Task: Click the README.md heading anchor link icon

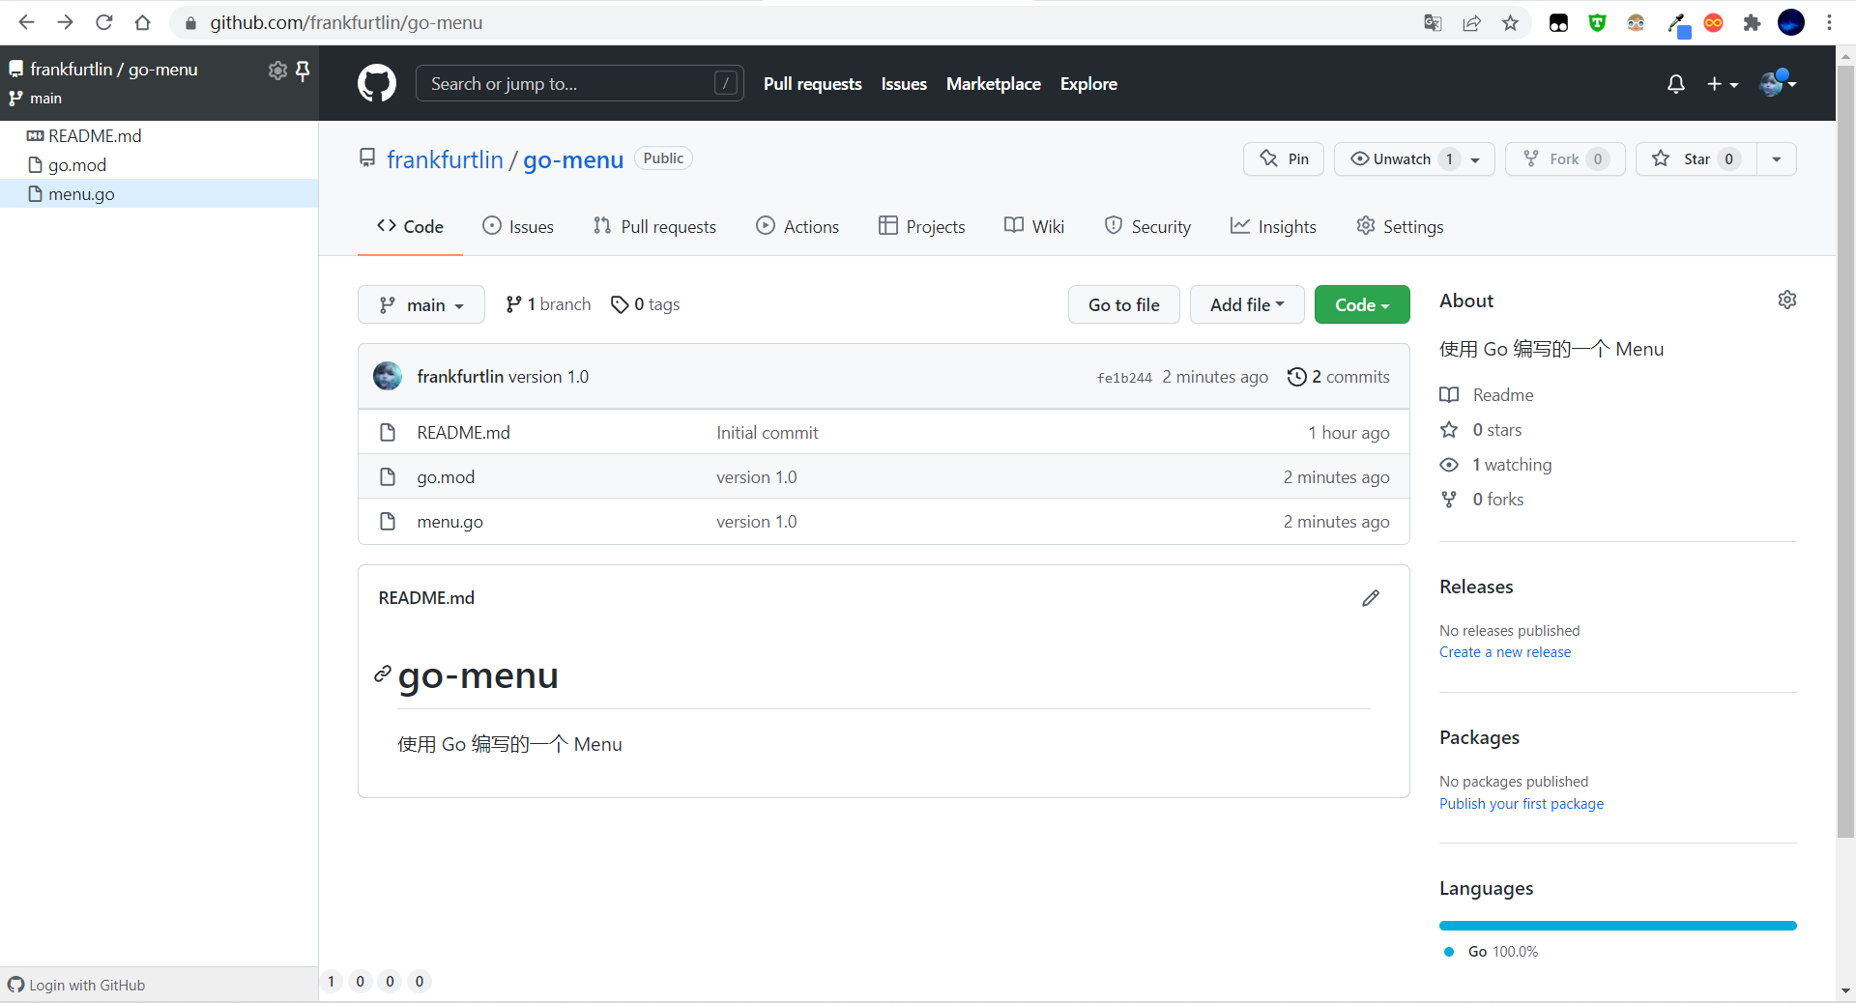Action: (x=383, y=673)
